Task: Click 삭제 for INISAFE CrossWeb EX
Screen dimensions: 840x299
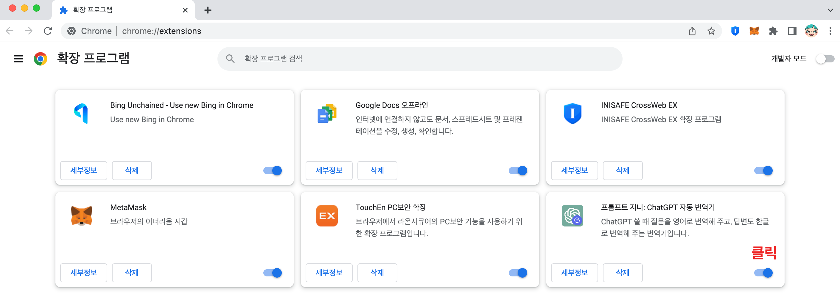Action: pyautogui.click(x=623, y=171)
